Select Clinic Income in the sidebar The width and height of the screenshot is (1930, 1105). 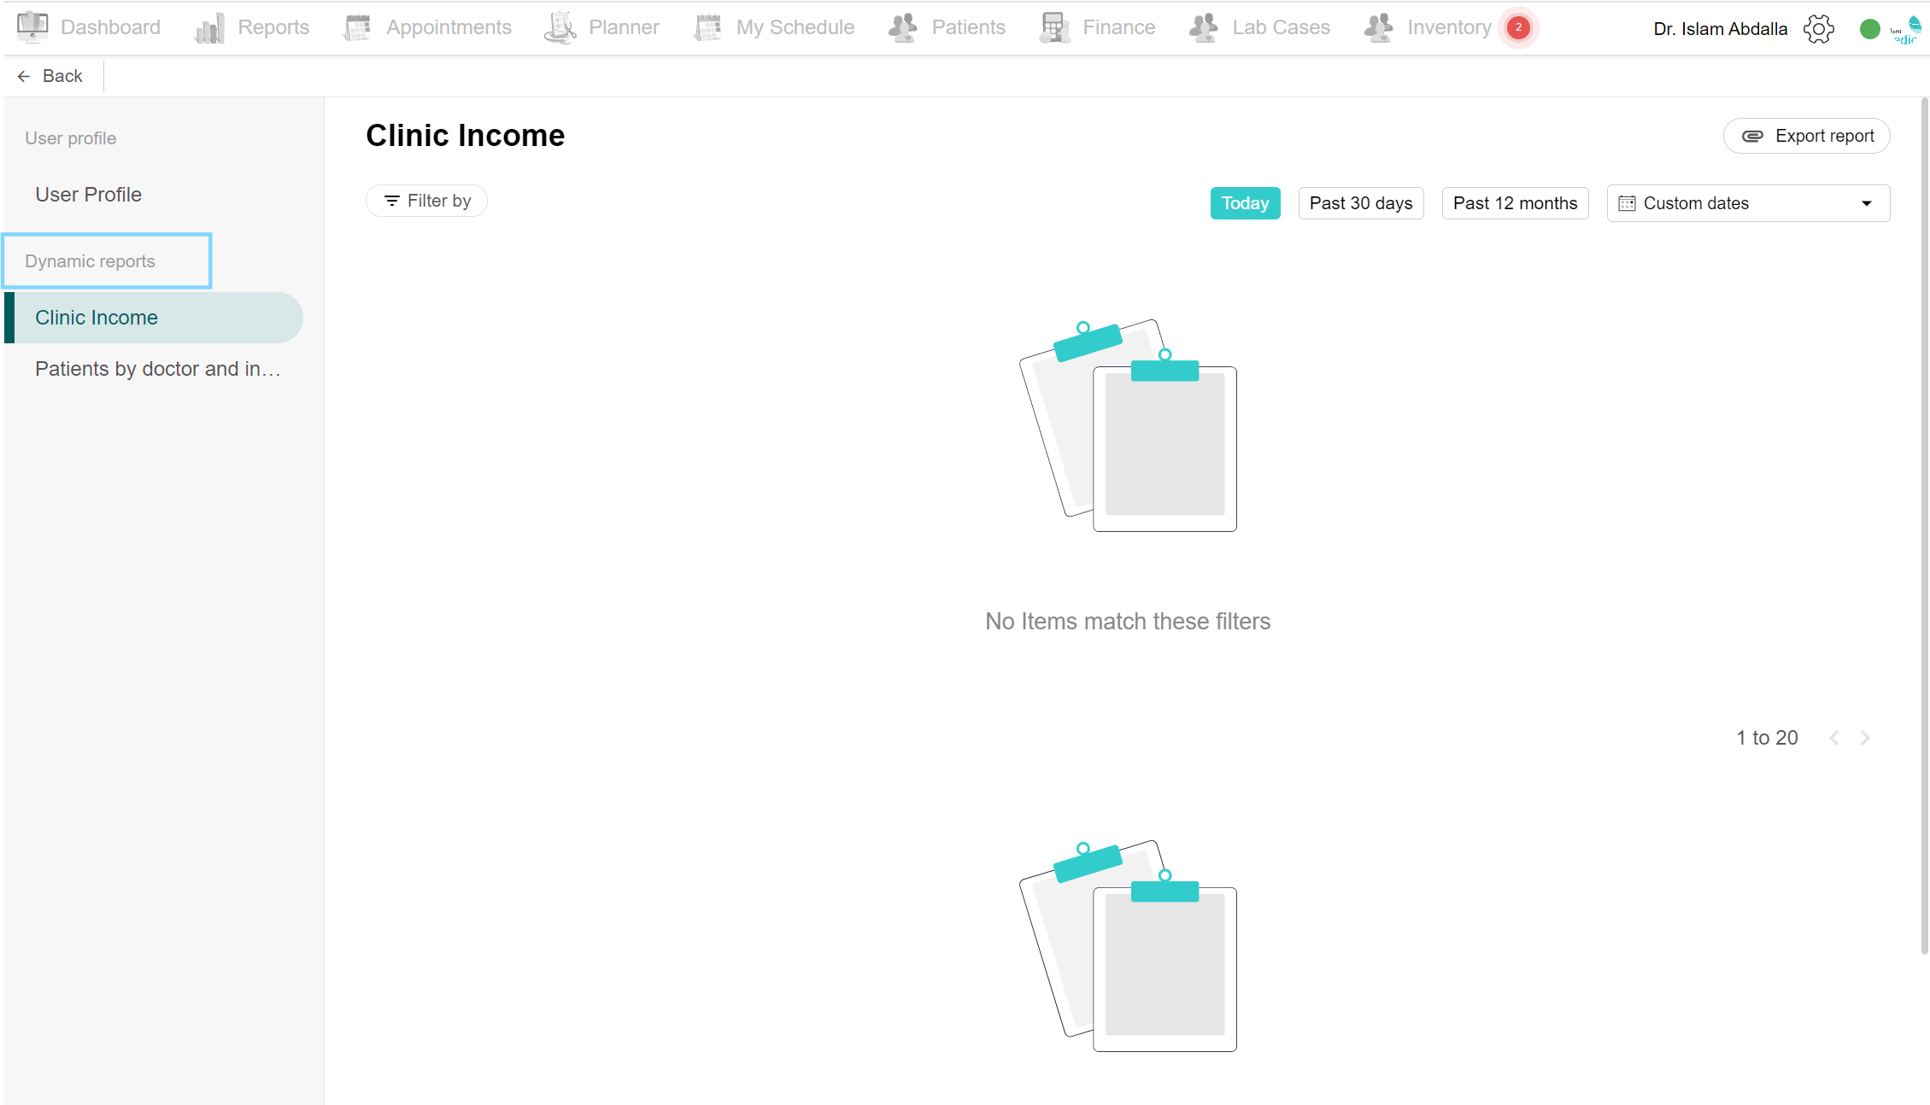pos(154,318)
